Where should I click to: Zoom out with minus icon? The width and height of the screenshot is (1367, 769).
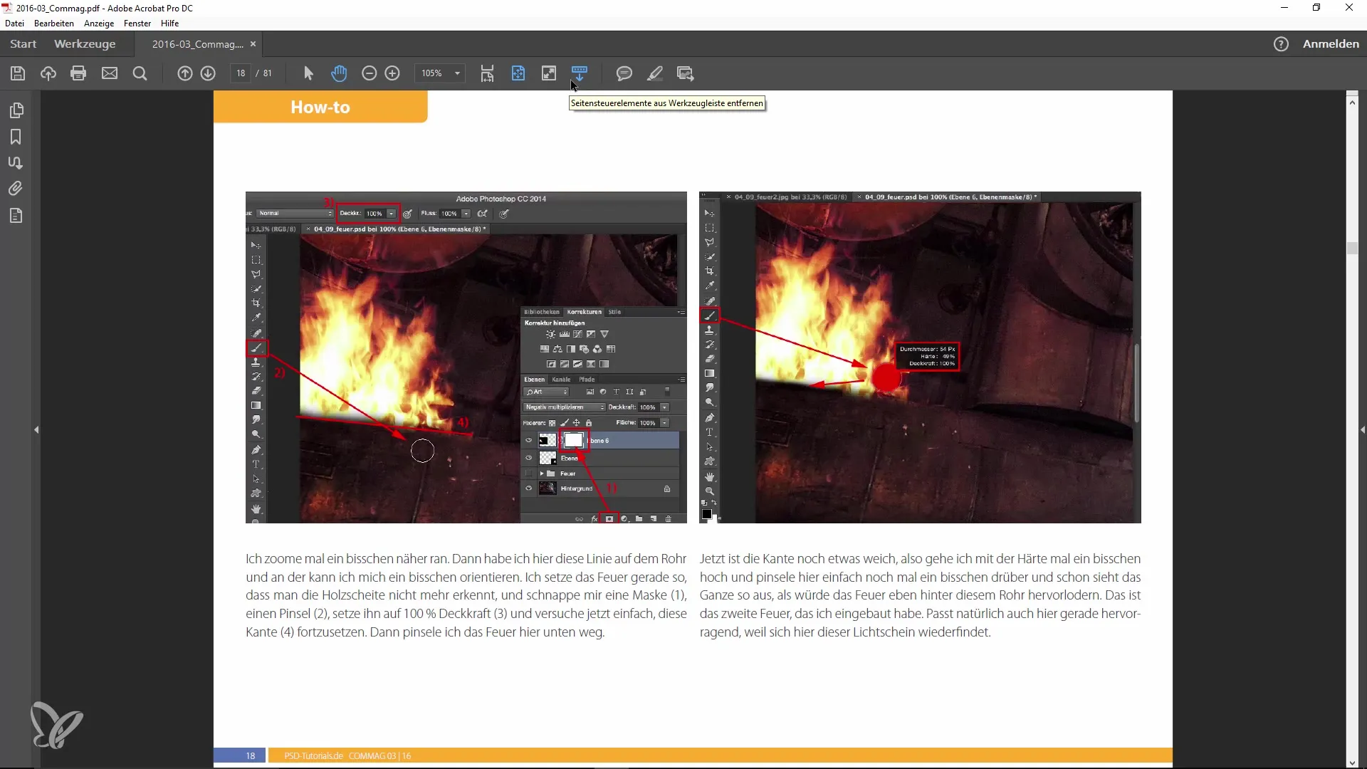point(369,73)
